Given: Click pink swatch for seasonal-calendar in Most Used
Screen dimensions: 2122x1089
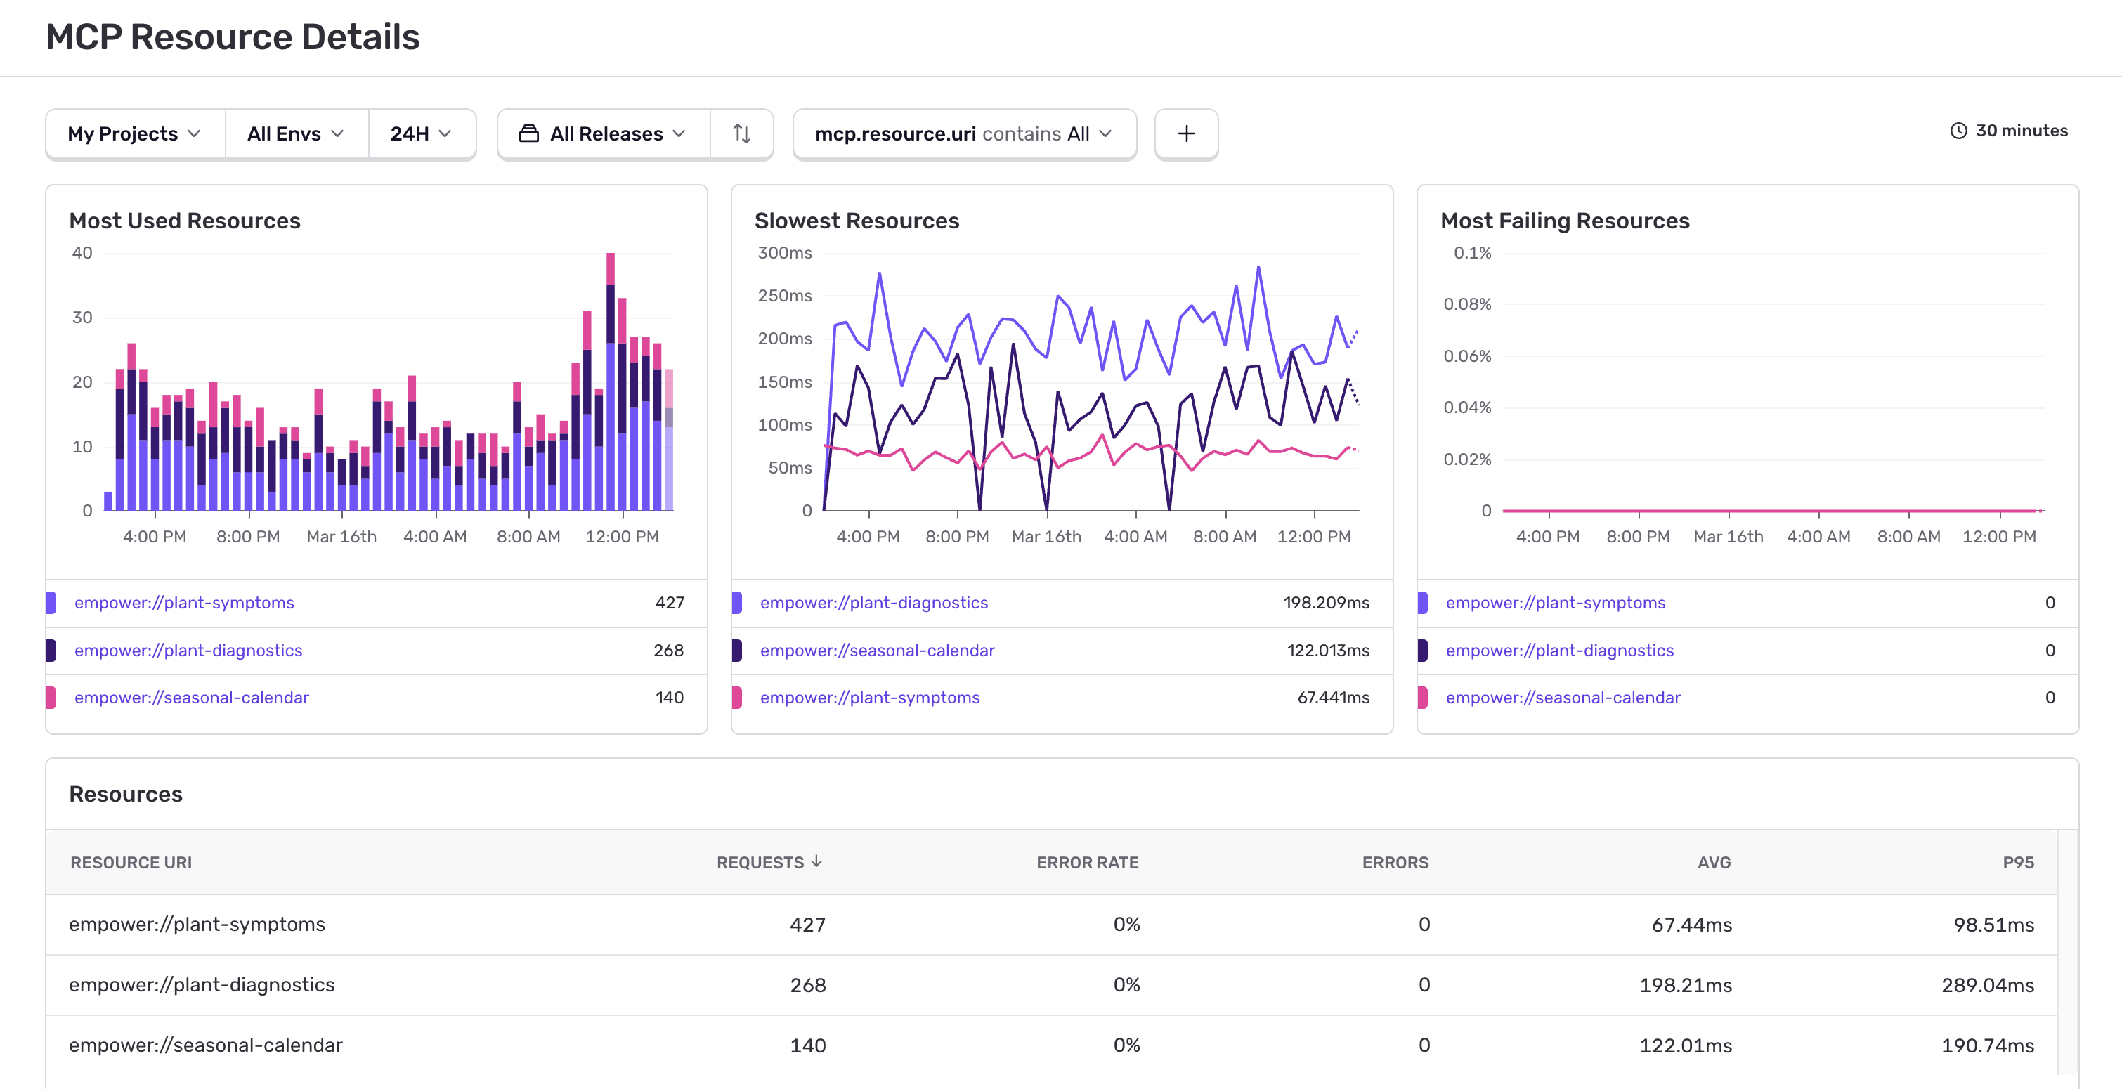Looking at the screenshot, I should [51, 698].
